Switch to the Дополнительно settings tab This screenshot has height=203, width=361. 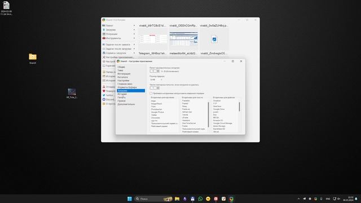126,104
